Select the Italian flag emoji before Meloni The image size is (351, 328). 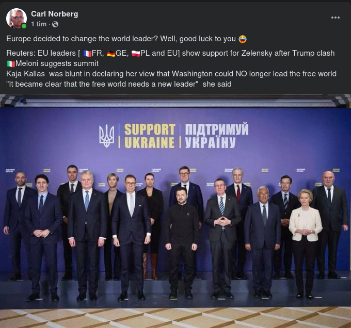(x=11, y=64)
